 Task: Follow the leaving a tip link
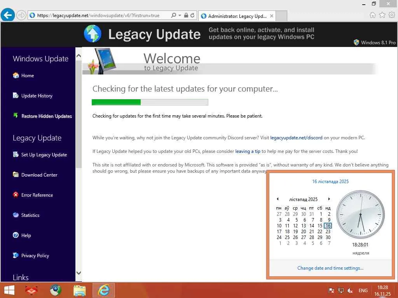pyautogui.click(x=248, y=151)
